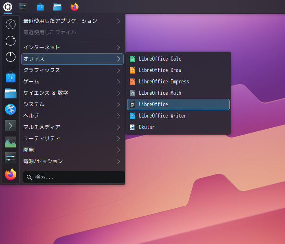Image resolution: width=285 pixels, height=244 pixels.
Task: Expand インターネット submenu arrow
Action: [x=118, y=48]
